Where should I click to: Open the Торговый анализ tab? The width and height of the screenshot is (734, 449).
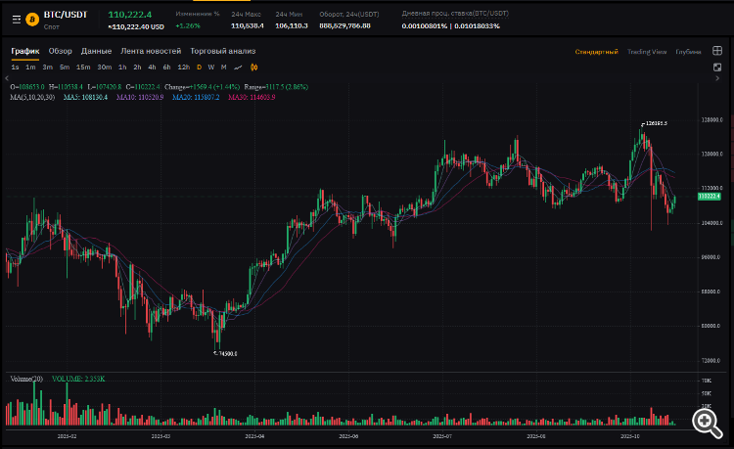pos(223,51)
